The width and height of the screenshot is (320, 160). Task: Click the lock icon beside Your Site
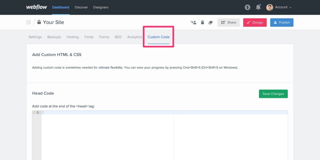(x=39, y=22)
